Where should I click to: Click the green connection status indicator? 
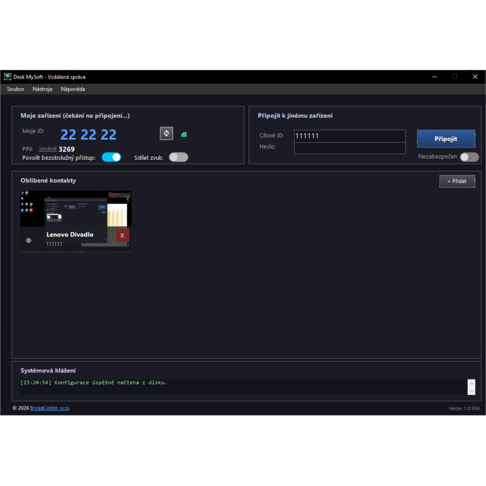coord(184,134)
